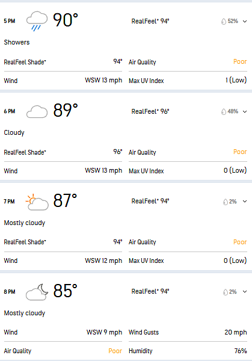Image resolution: width=252 pixels, height=361 pixels.
Task: Collapse the 6 PM forecast chevron
Action: coord(245,112)
